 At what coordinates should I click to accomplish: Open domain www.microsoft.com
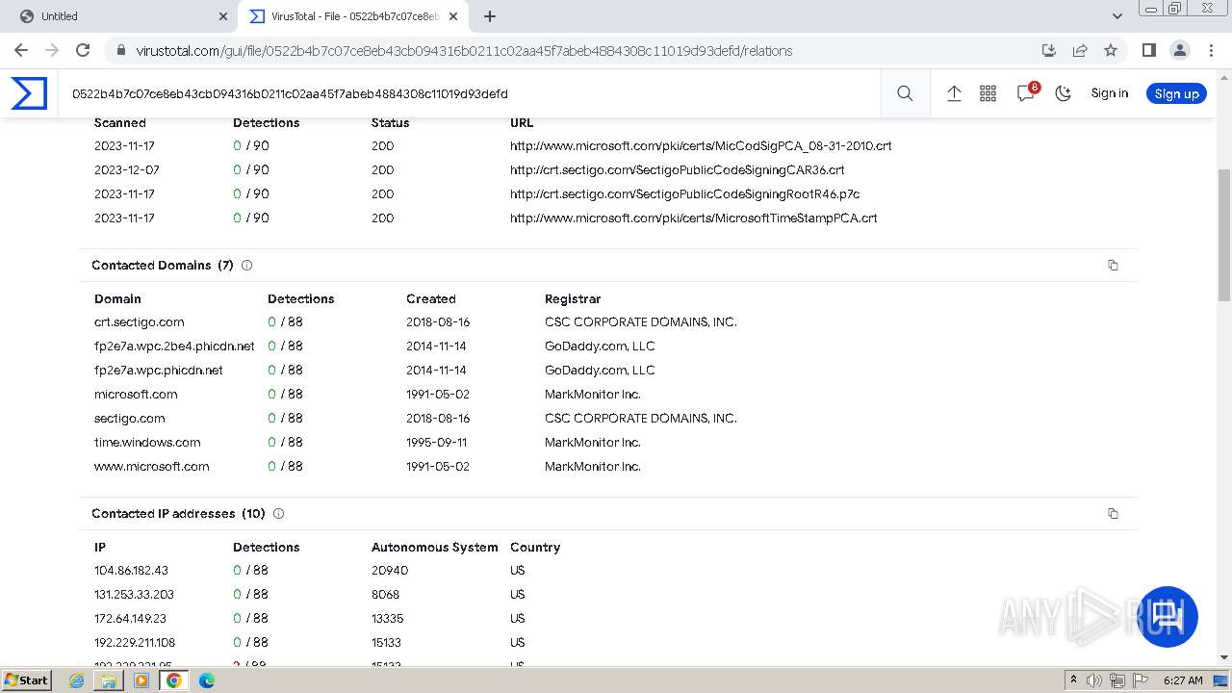point(151,467)
